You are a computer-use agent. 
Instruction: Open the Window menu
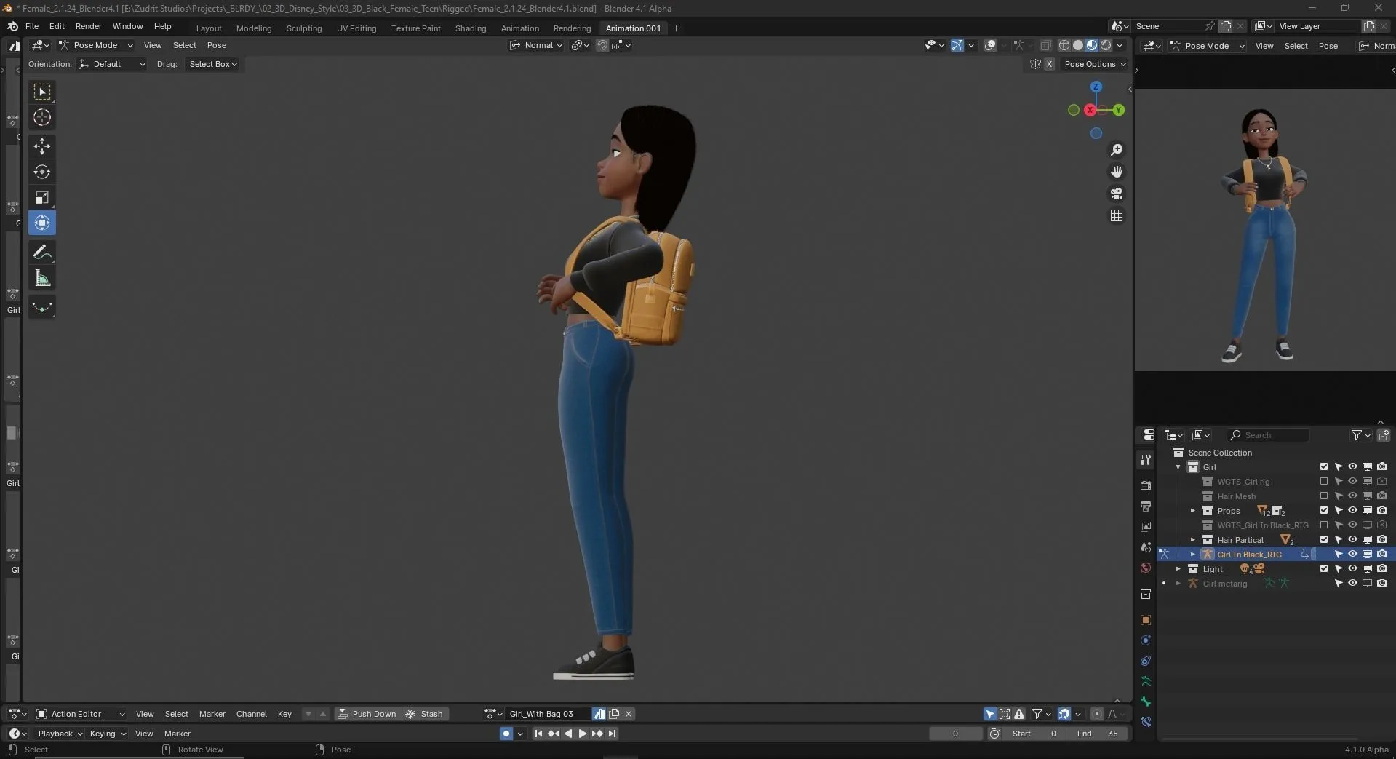(x=127, y=26)
